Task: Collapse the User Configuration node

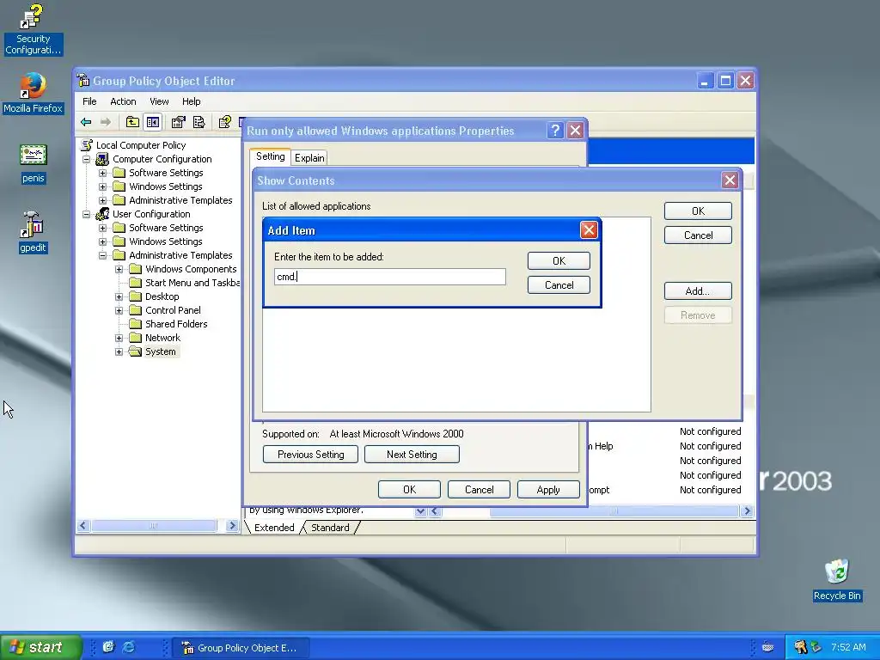Action: [x=87, y=214]
